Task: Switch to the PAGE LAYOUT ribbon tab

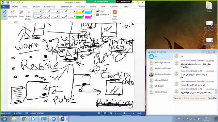Action: coord(50,6)
